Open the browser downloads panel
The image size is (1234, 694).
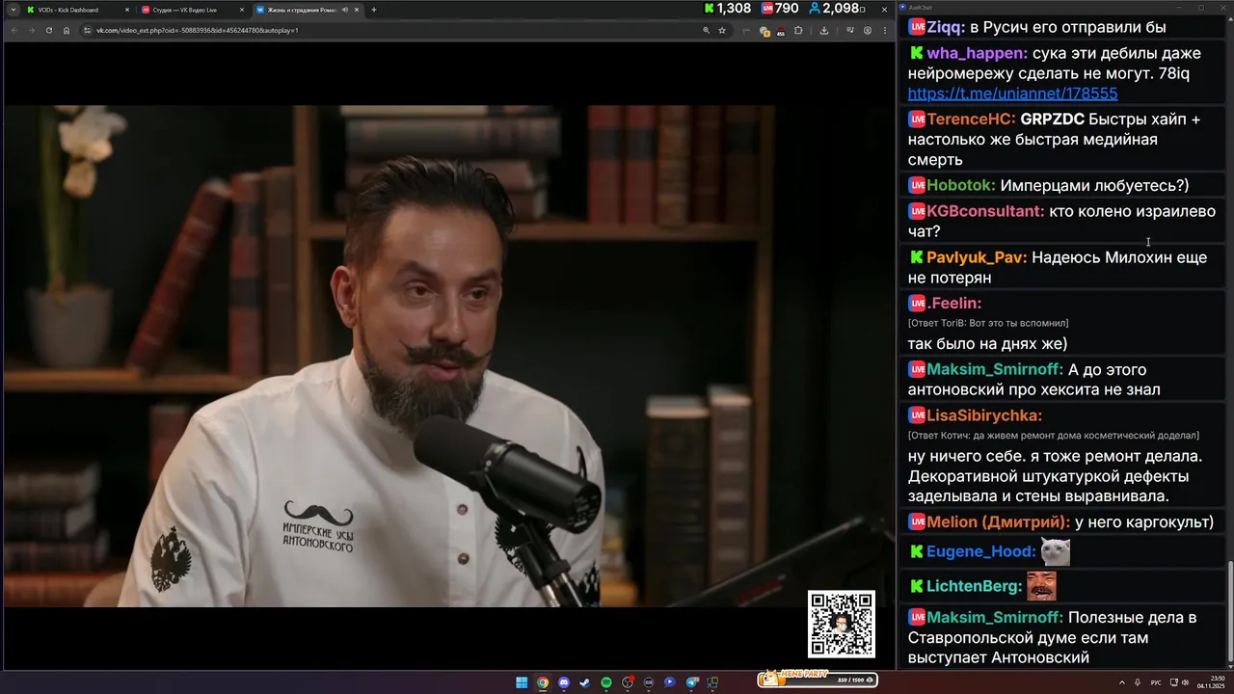[x=824, y=30]
